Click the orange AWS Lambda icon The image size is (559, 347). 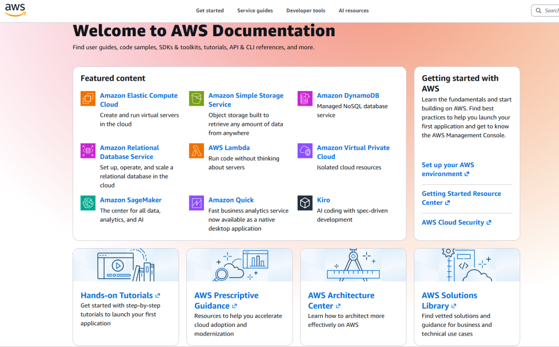pos(197,151)
